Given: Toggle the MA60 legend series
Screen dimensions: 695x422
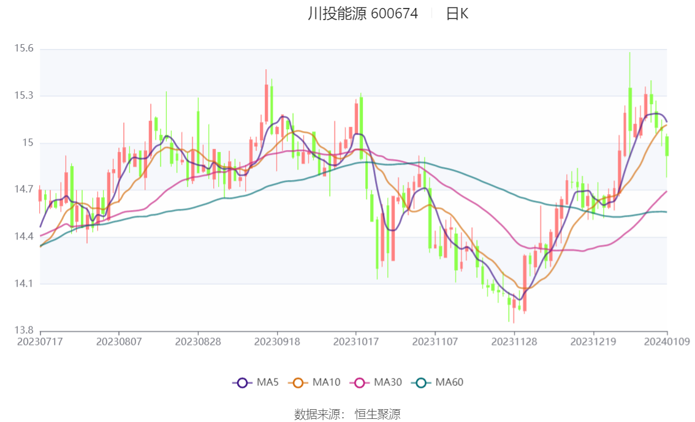Looking at the screenshot, I should coord(438,383).
